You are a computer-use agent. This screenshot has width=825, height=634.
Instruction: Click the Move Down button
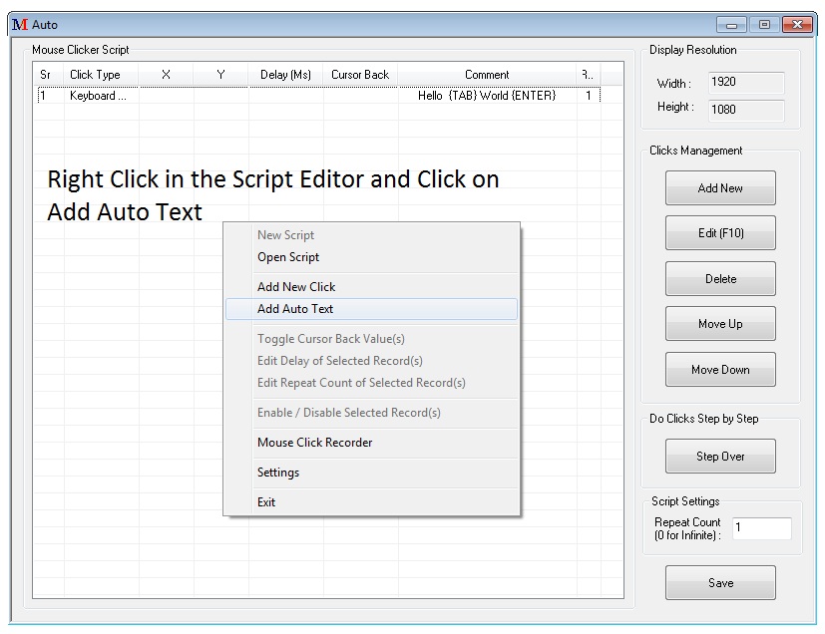719,369
